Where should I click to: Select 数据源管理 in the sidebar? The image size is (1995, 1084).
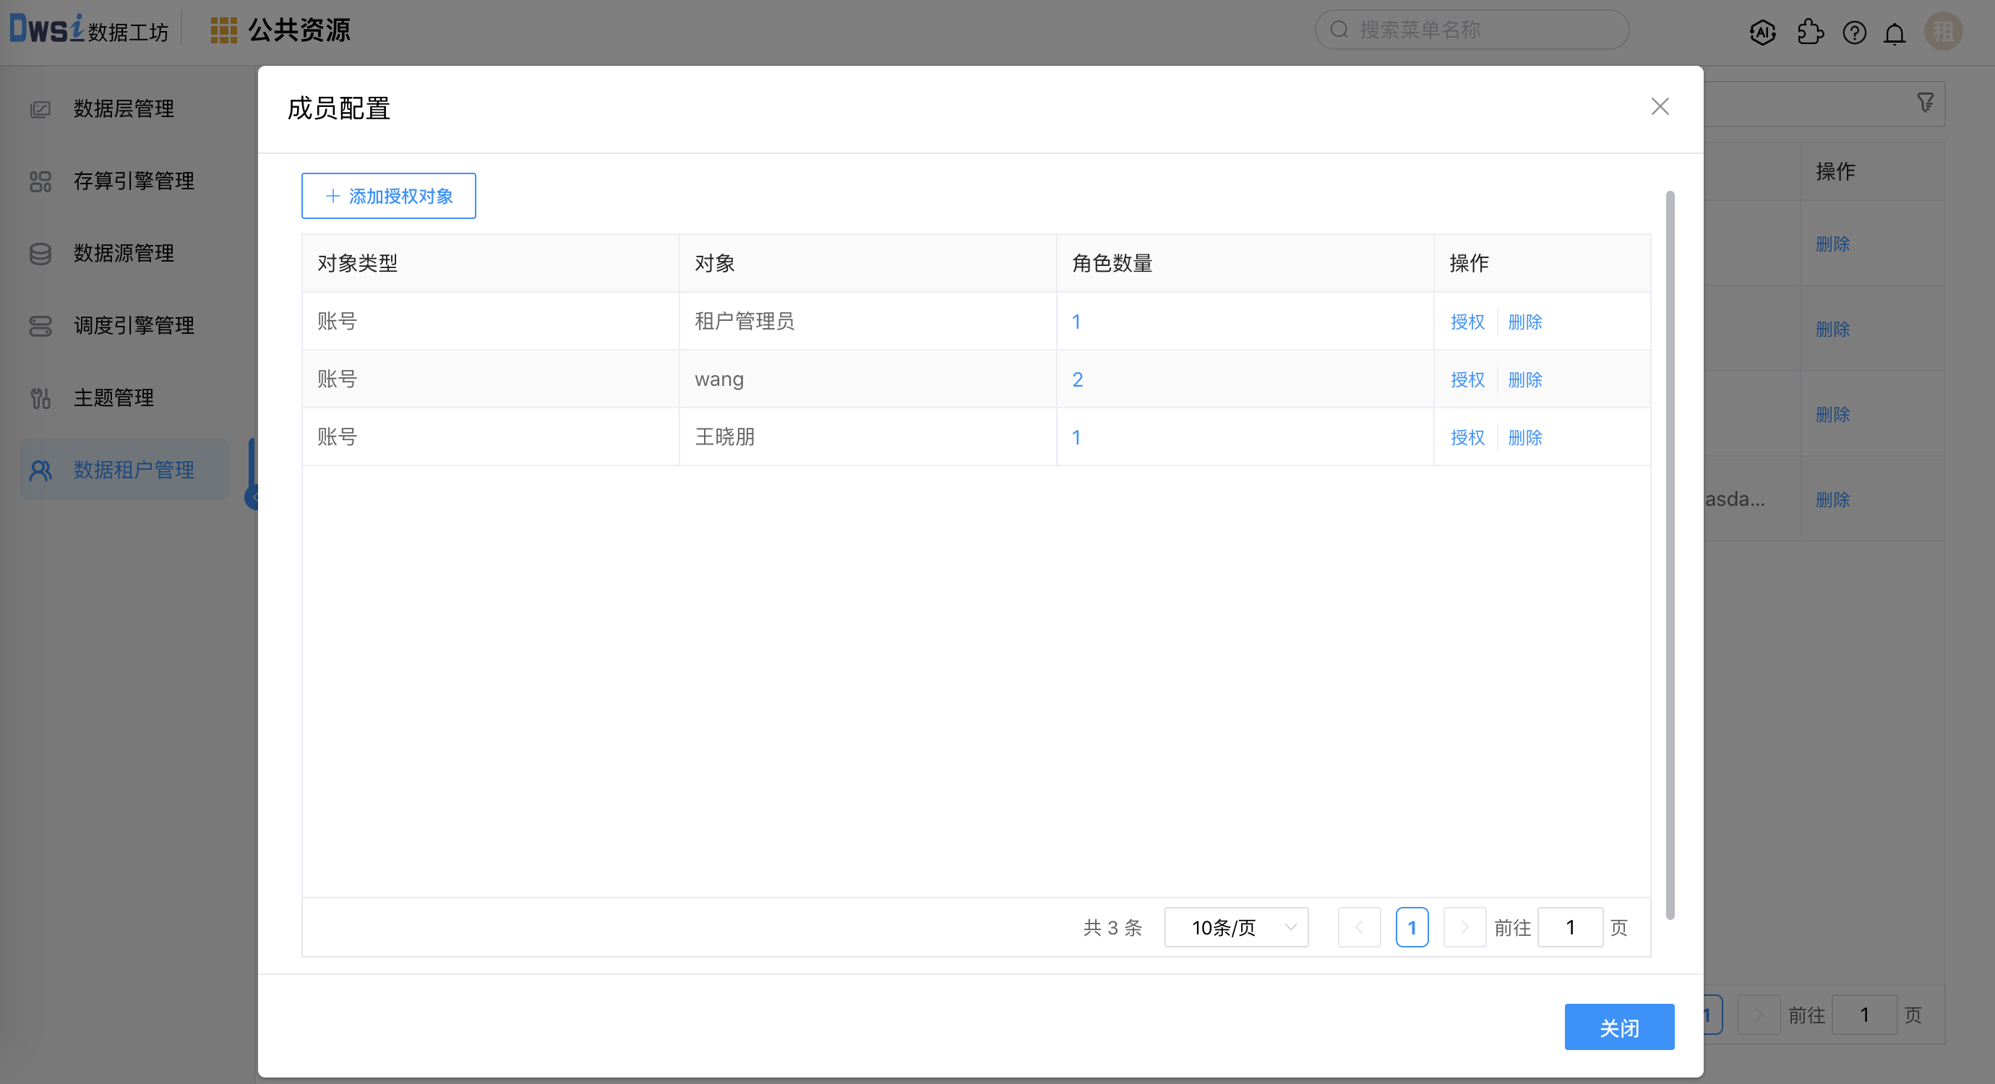tap(124, 253)
